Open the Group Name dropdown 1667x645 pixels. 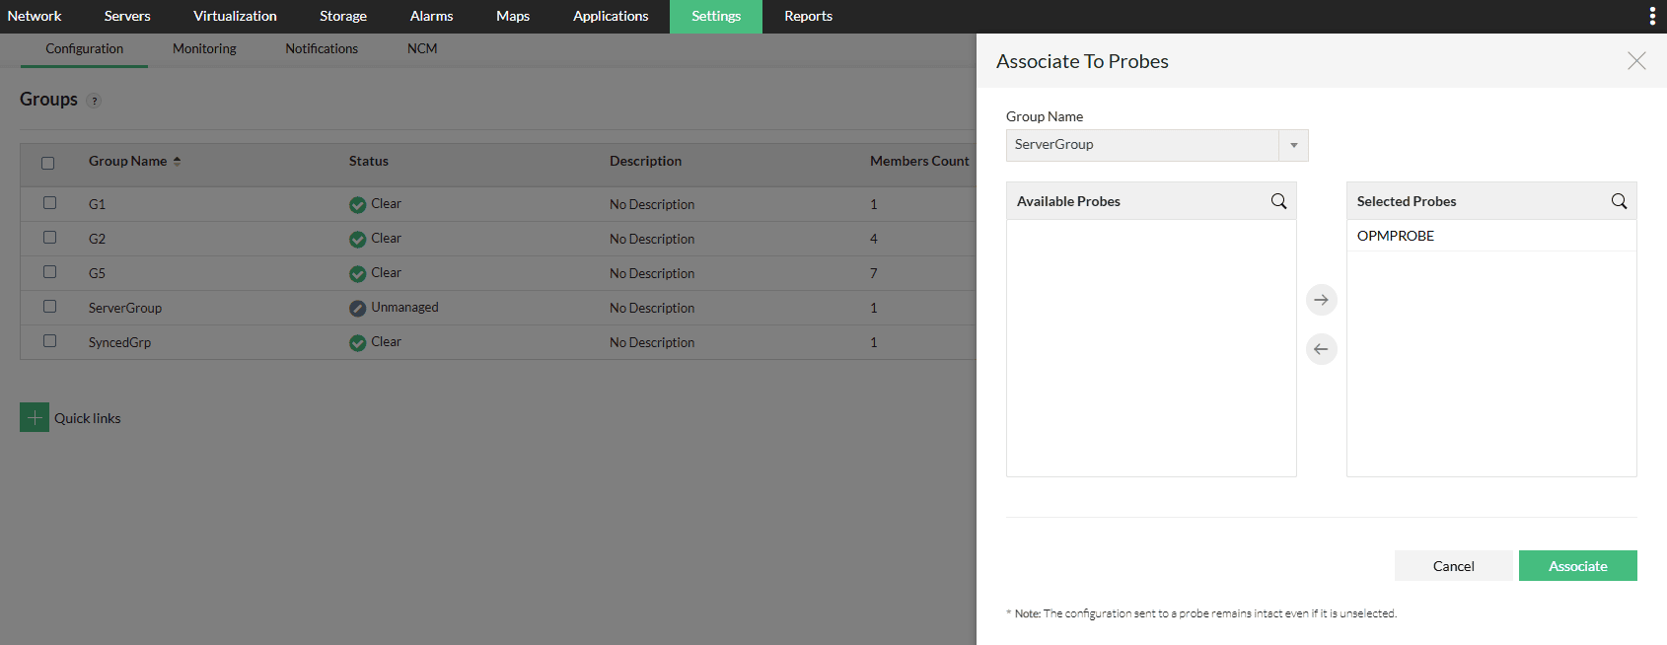[x=1293, y=145]
